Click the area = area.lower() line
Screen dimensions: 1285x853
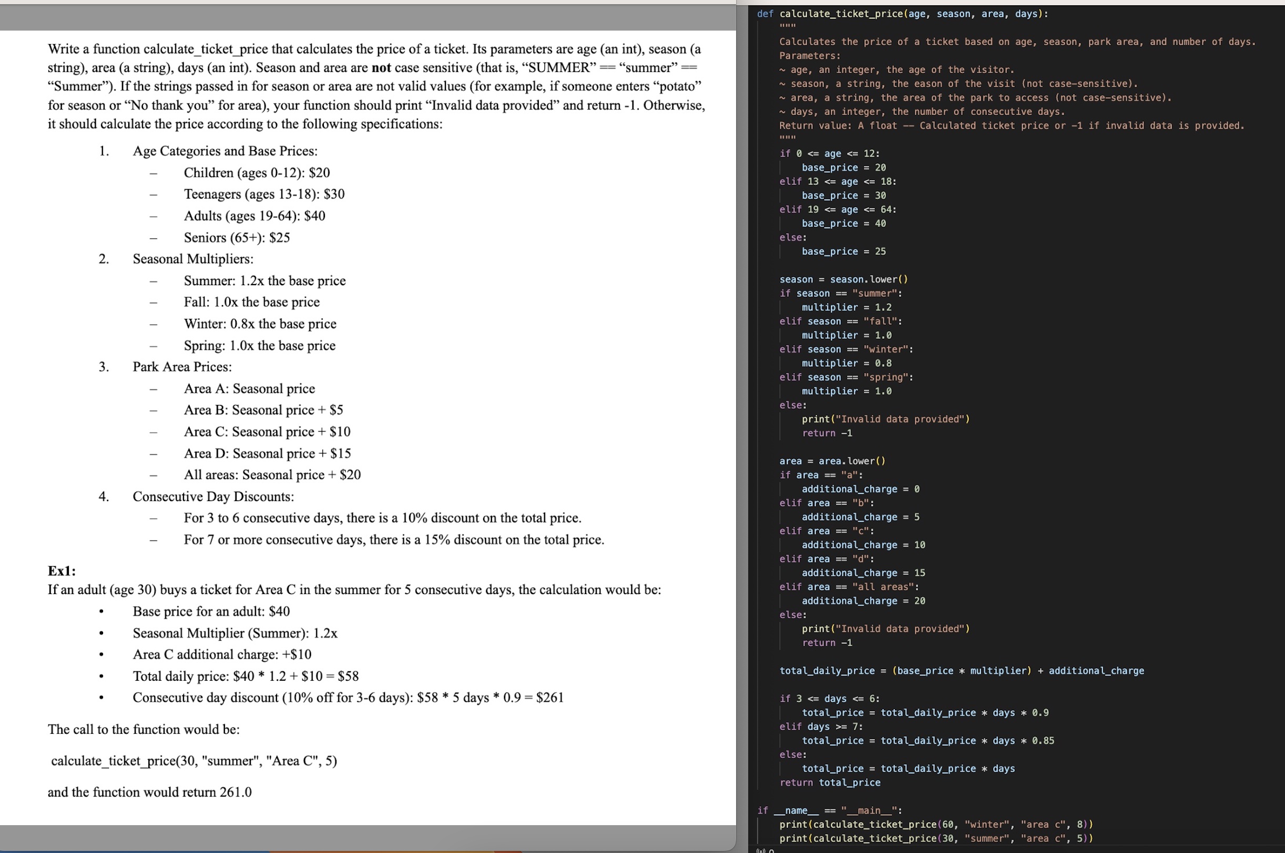[832, 460]
